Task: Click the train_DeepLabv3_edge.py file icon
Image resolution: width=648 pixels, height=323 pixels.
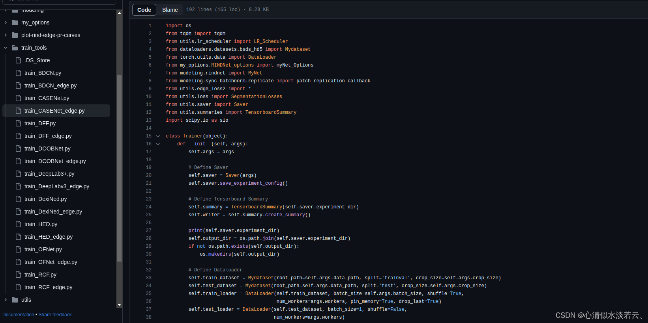Action: [18, 186]
